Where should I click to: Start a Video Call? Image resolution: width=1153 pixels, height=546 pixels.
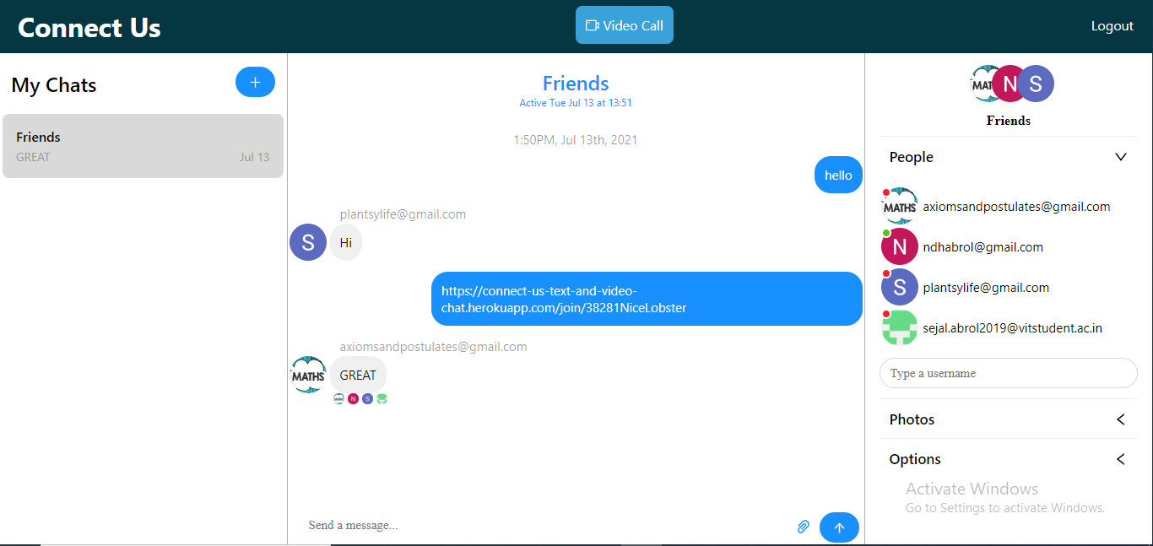625,25
